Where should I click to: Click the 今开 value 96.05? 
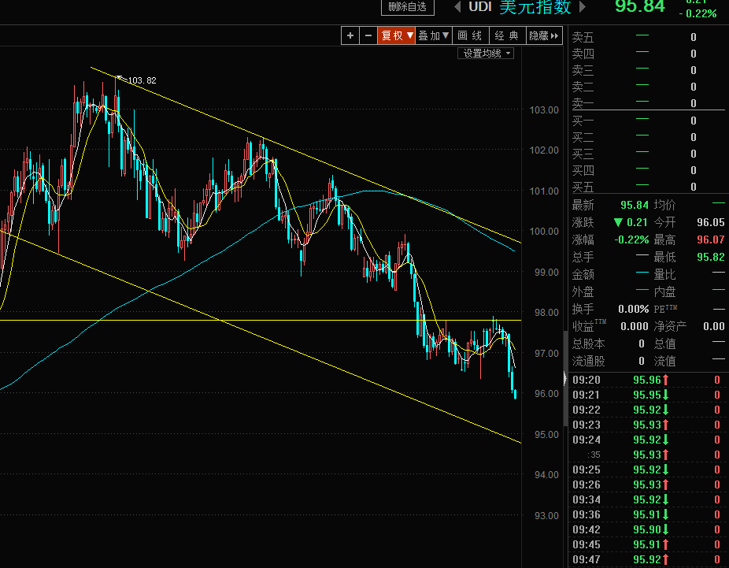pos(710,222)
